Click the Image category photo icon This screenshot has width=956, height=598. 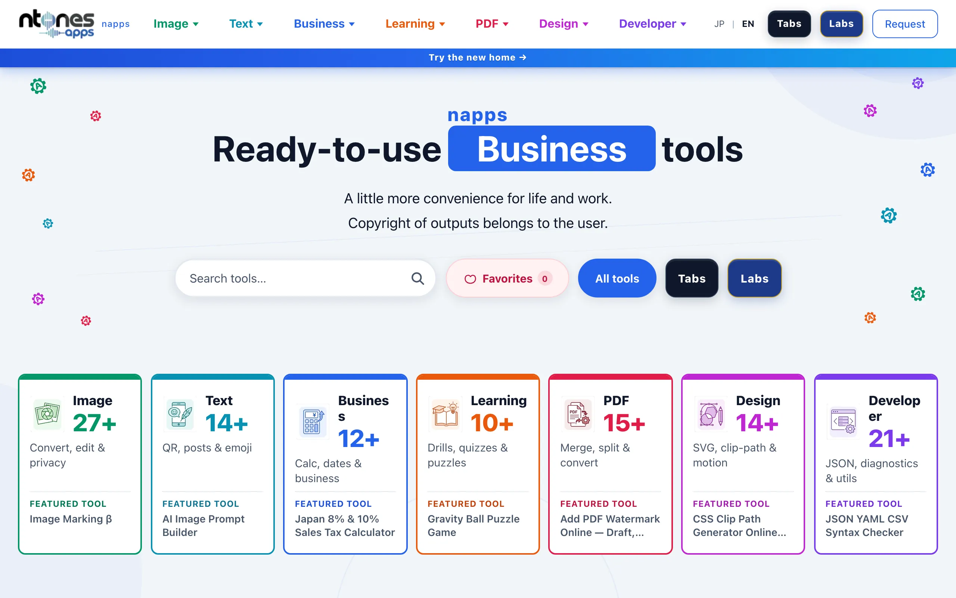pyautogui.click(x=47, y=414)
